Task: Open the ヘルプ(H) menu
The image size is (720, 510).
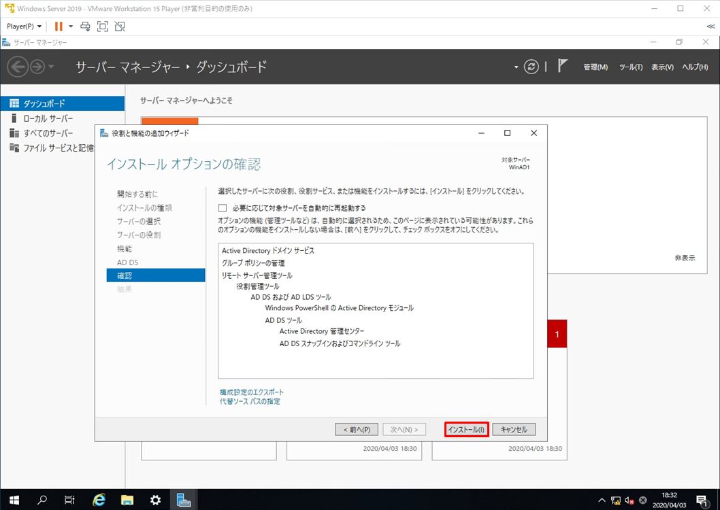Action: (x=695, y=67)
